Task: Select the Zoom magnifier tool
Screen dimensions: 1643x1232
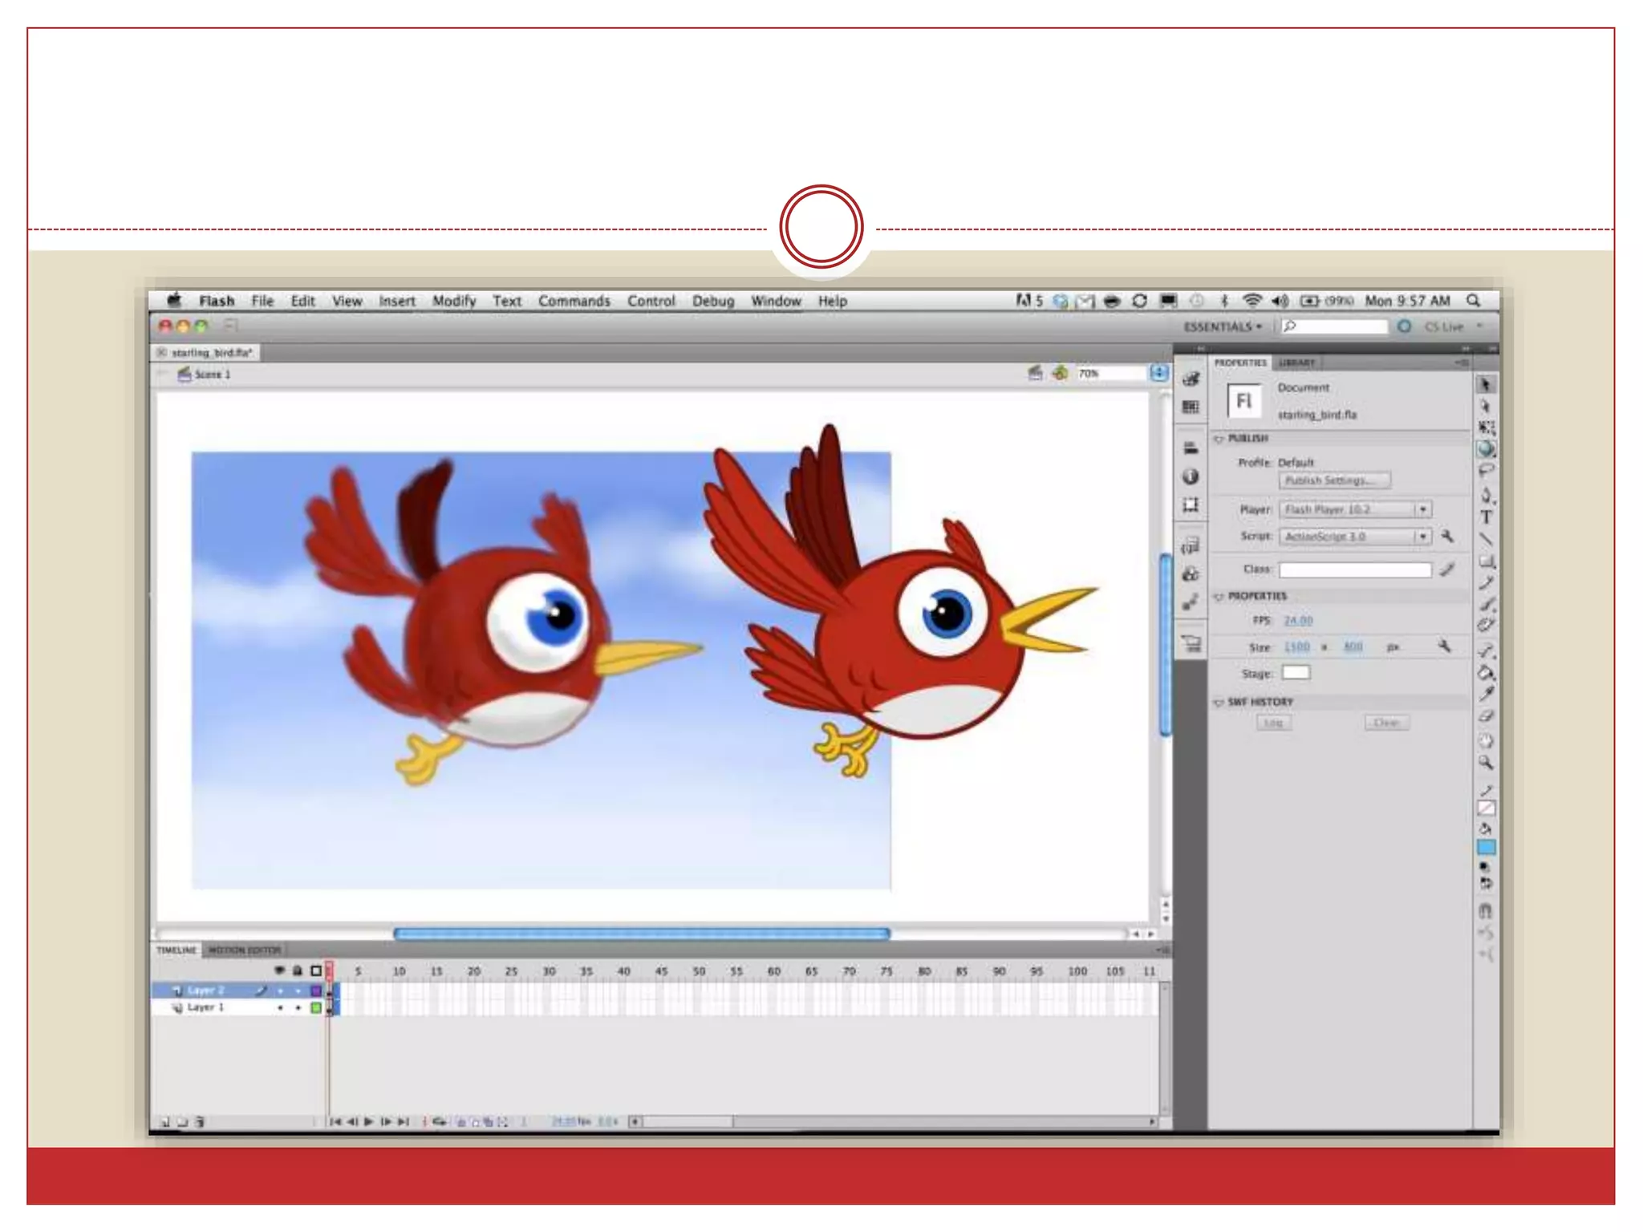Action: click(1486, 763)
